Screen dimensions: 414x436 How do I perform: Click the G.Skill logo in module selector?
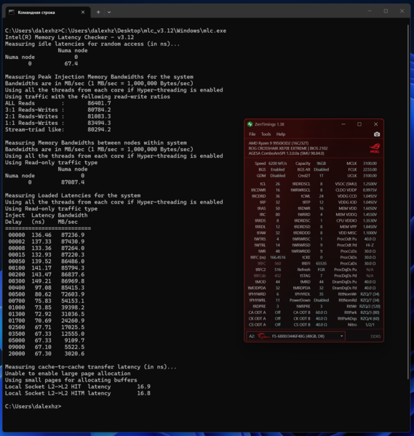point(263,336)
